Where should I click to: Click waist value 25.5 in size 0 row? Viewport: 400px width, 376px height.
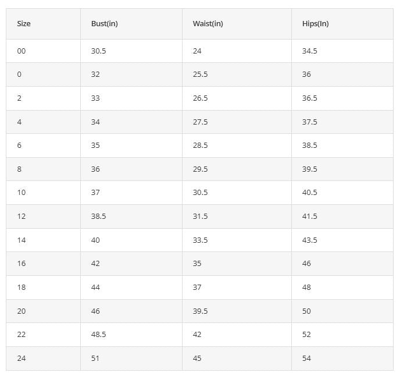(200, 75)
